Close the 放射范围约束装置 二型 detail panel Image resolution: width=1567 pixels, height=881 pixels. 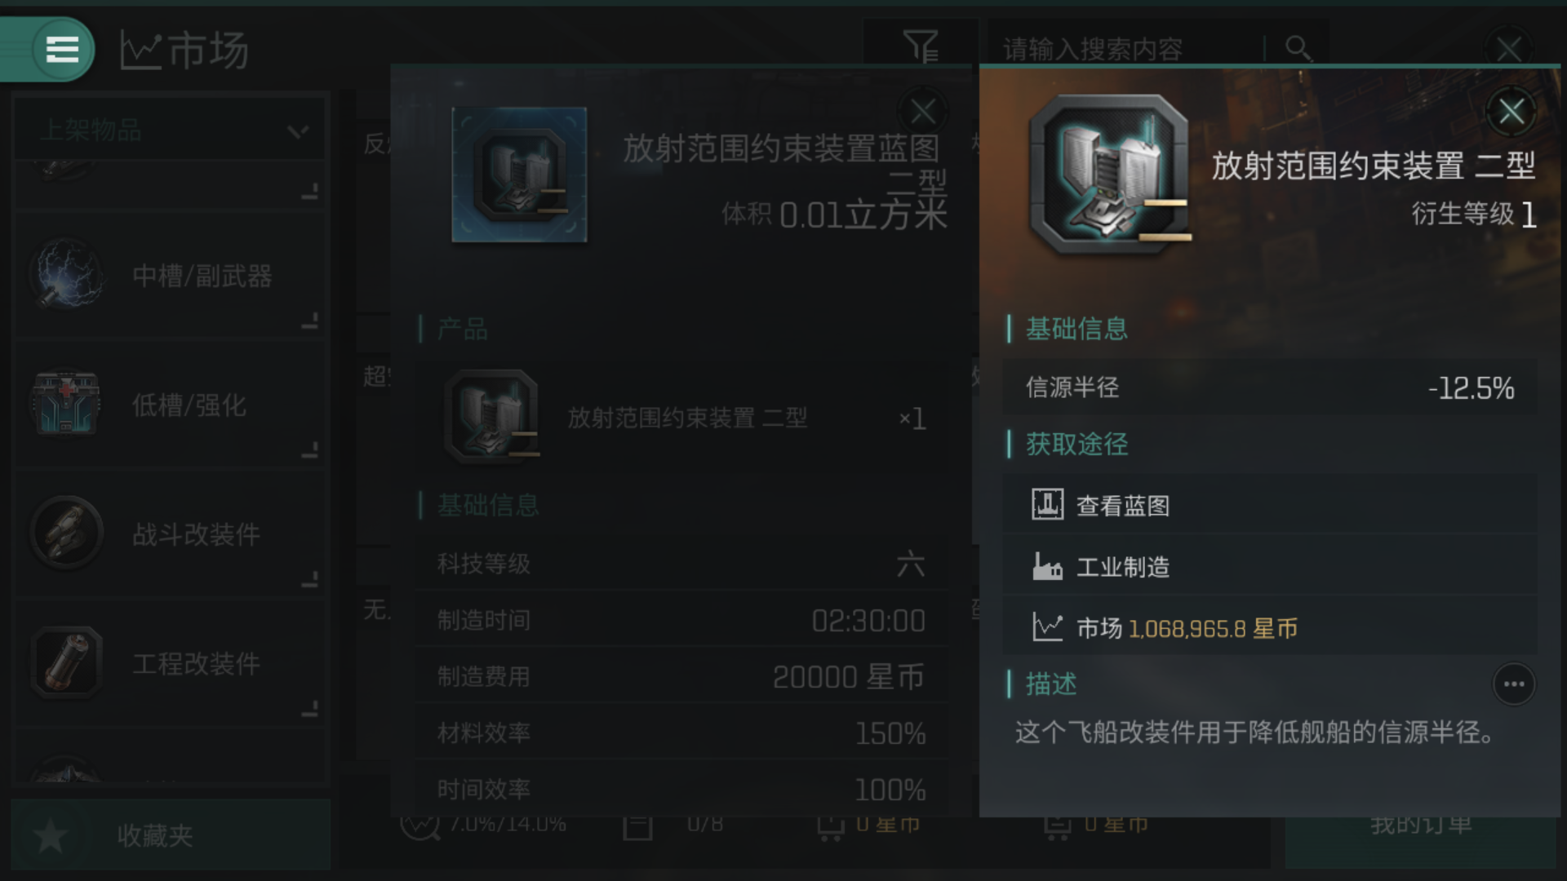point(1511,112)
